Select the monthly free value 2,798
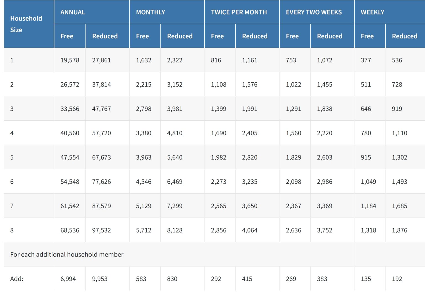425x301 pixels. click(x=144, y=109)
